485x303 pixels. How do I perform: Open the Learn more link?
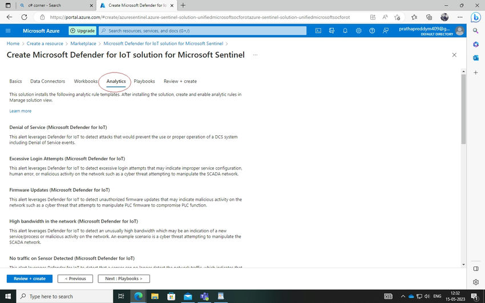(20, 111)
